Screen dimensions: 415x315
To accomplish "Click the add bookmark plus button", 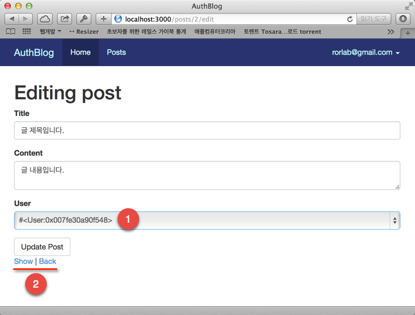I will (x=104, y=19).
